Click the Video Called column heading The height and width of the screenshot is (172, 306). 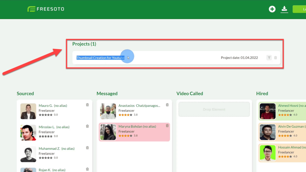click(x=190, y=93)
